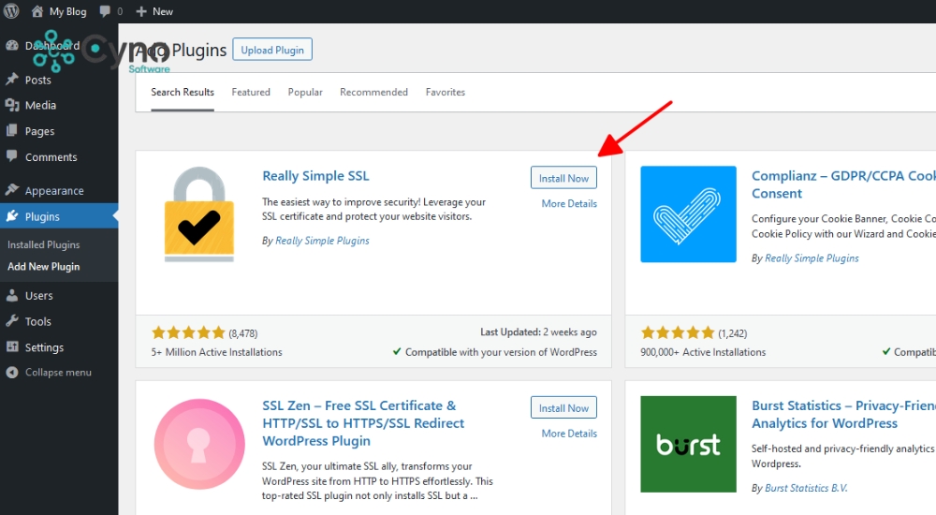Click the Settings sliders icon

click(12, 346)
